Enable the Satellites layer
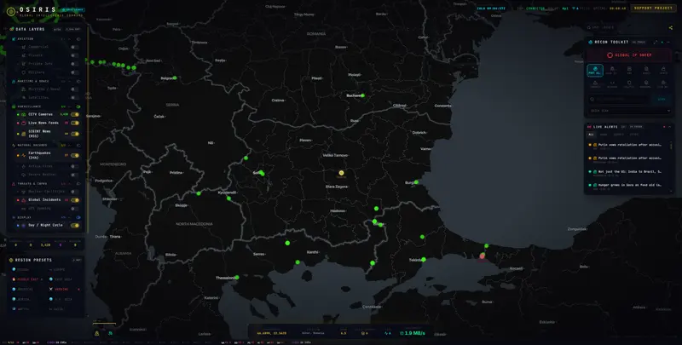Image resolution: width=682 pixels, height=345 pixels. (75, 97)
